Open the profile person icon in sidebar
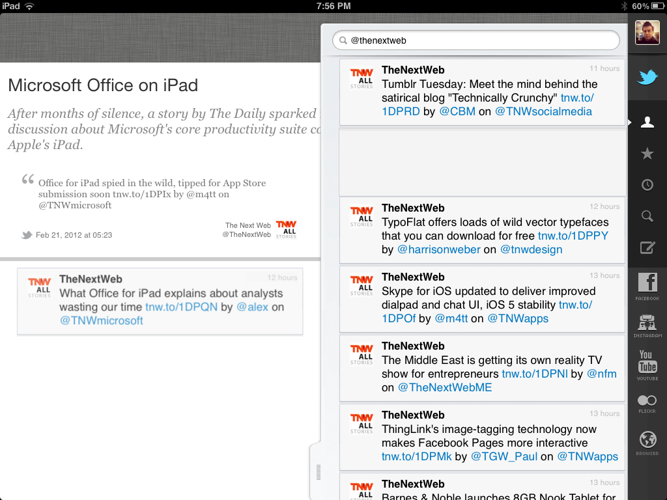This screenshot has height=500, width=667. tap(647, 122)
